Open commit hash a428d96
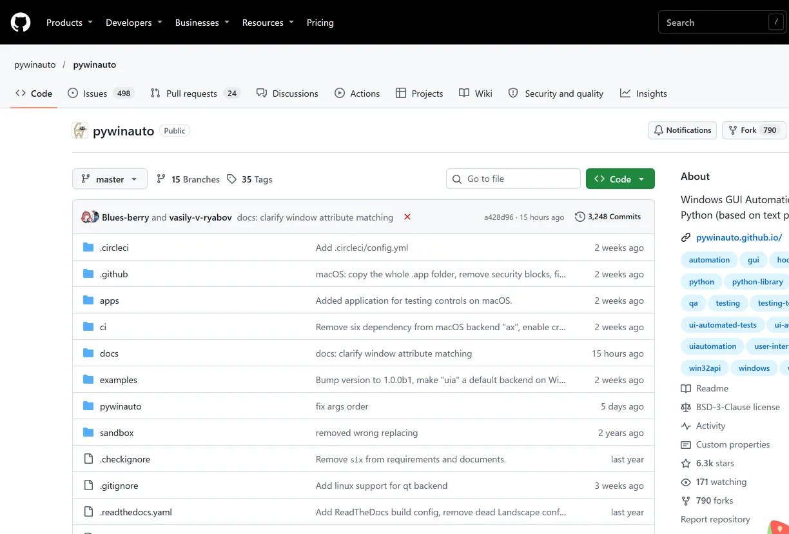The image size is (789, 534). tap(499, 217)
